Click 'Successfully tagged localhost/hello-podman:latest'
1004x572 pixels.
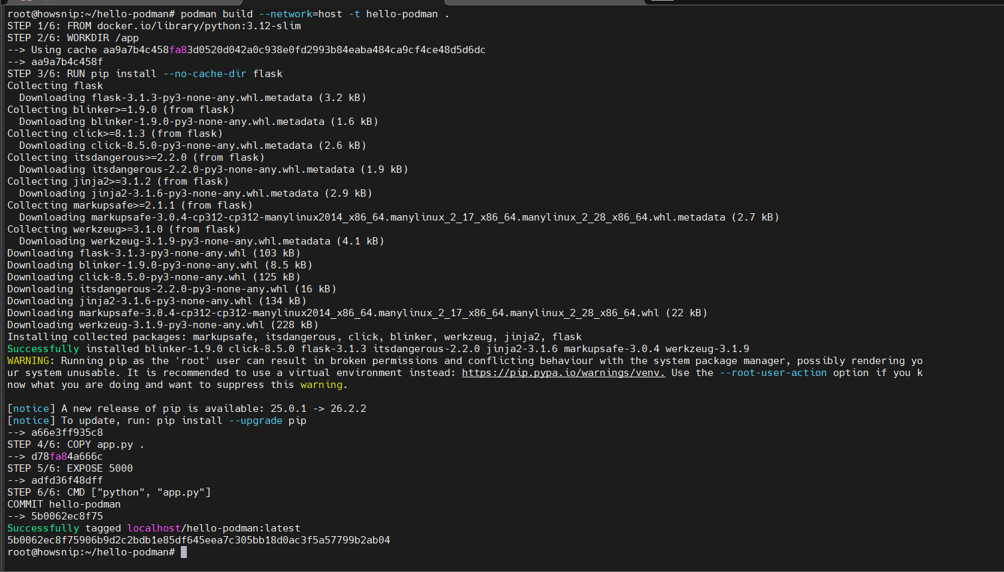154,528
